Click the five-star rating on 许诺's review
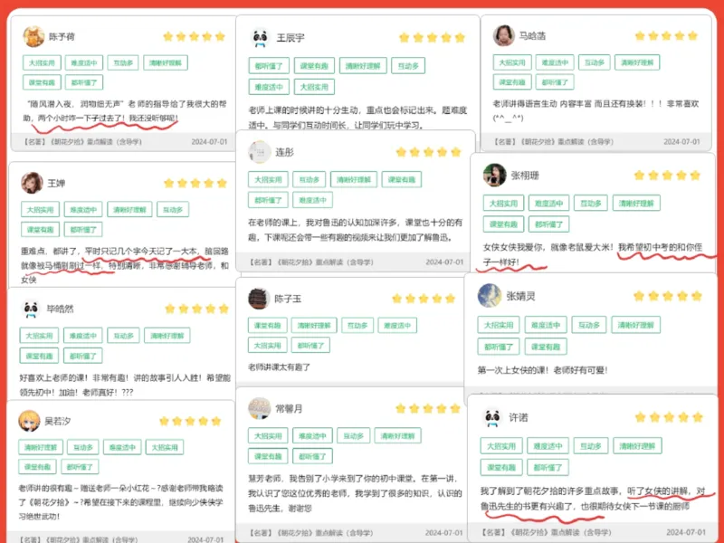The height and width of the screenshot is (543, 724). [669, 417]
